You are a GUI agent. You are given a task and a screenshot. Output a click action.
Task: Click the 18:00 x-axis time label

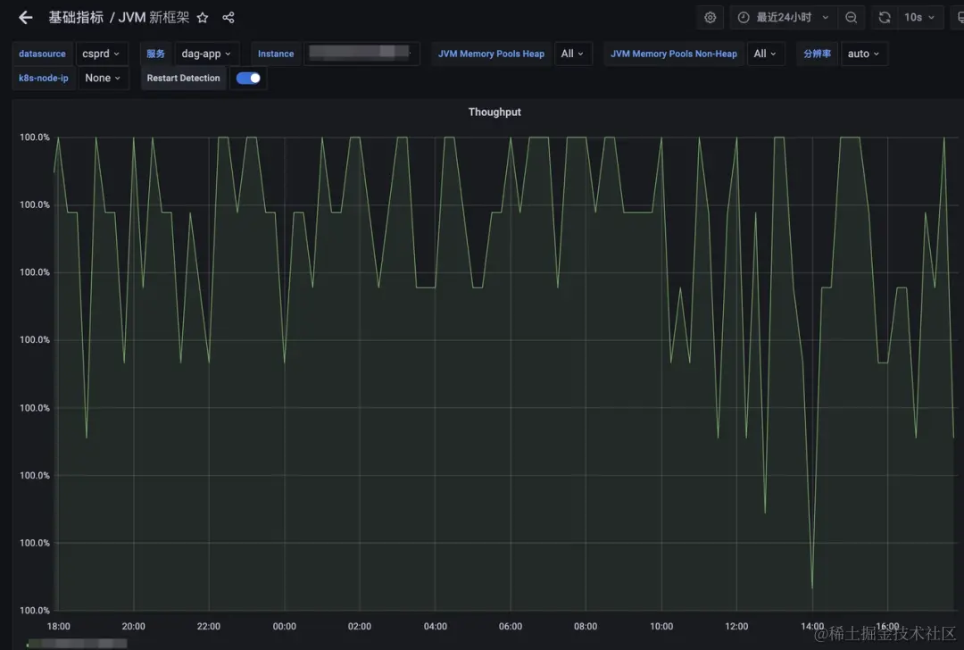[x=58, y=626]
